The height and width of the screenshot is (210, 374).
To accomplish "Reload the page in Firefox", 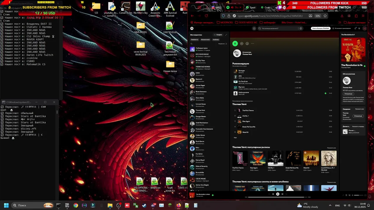I will point(206,16).
